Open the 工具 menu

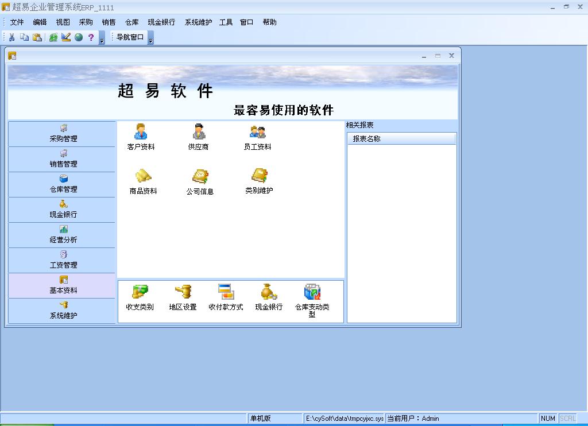[226, 22]
